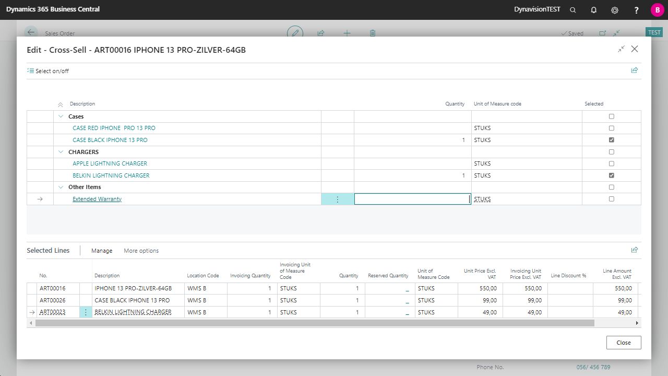This screenshot has width=668, height=376.
Task: Click the Dynamics 365 Business Central title
Action: click(x=53, y=9)
